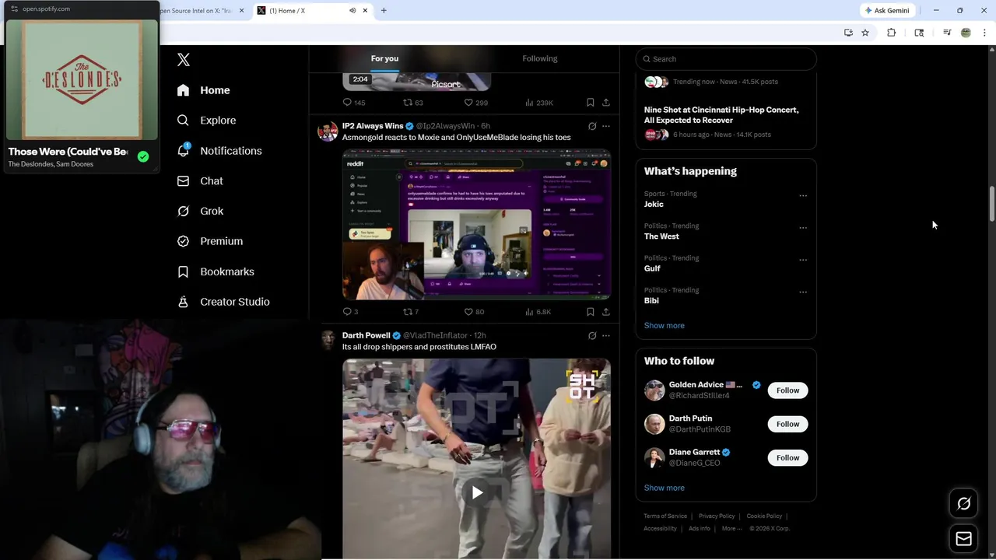Open the Gulf trending topic
The image size is (996, 560).
click(x=652, y=268)
